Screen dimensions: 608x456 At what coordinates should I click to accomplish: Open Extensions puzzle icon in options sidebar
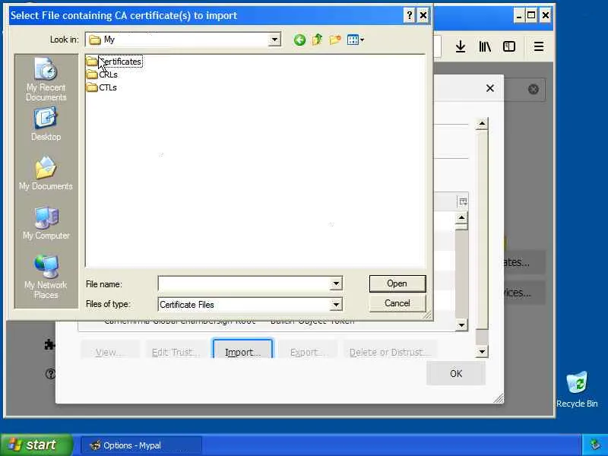[x=49, y=344]
